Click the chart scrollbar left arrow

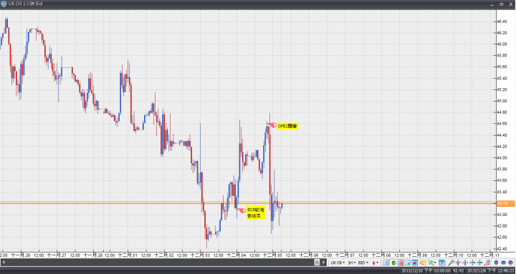click(x=3, y=263)
